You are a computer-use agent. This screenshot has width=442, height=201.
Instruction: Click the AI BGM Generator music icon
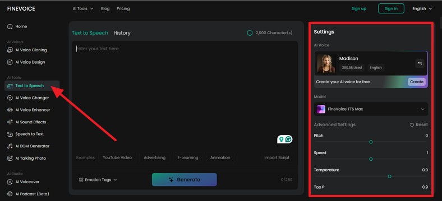pyautogui.click(x=10, y=146)
